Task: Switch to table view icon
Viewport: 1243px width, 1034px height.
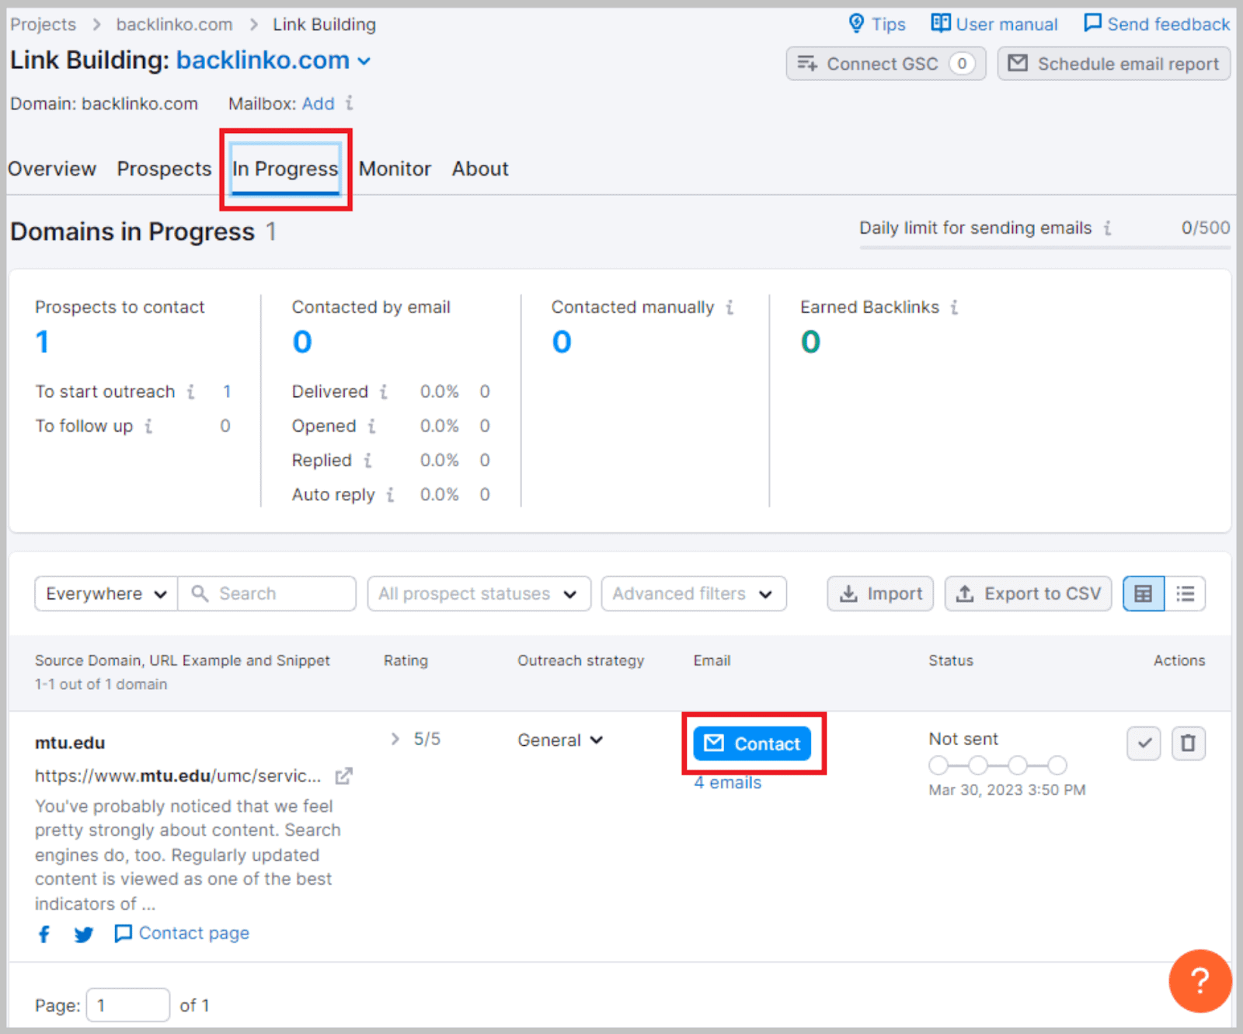Action: coord(1144,594)
